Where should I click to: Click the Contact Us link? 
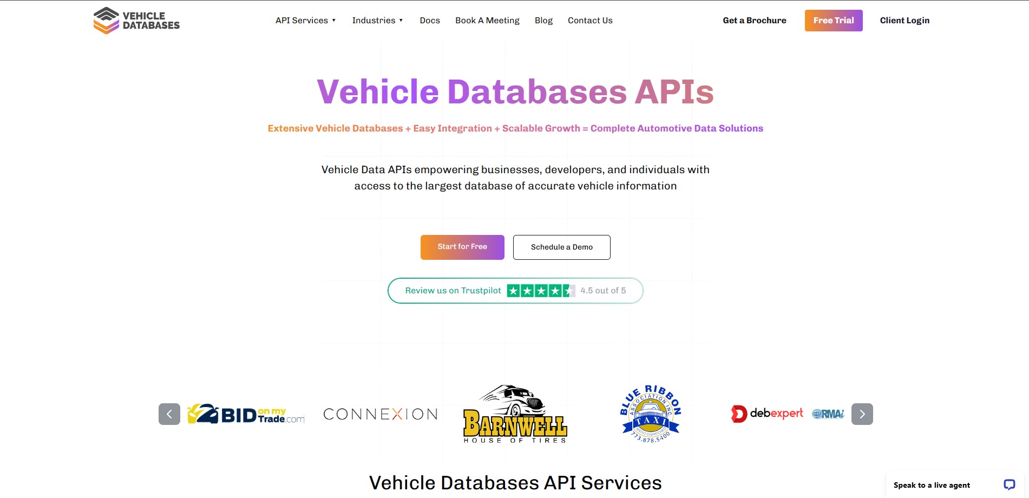coord(590,21)
